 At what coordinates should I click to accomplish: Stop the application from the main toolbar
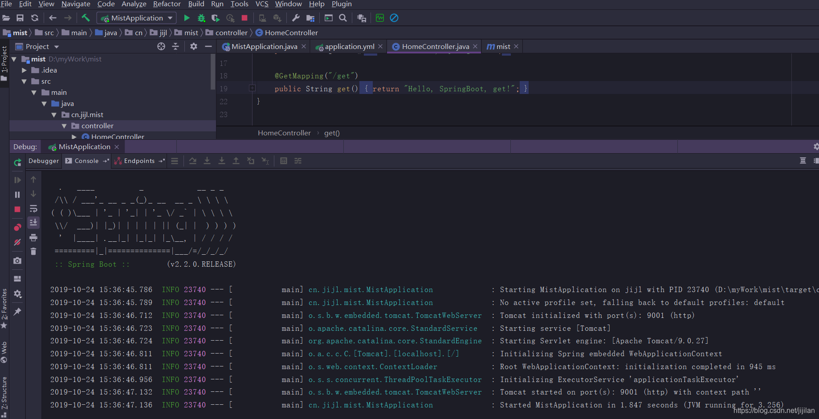[x=244, y=18]
